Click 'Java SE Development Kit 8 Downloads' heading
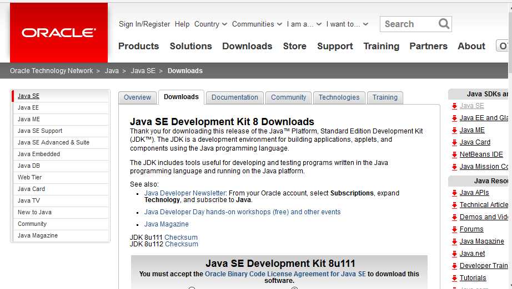The width and height of the screenshot is (512, 289). [x=222, y=122]
